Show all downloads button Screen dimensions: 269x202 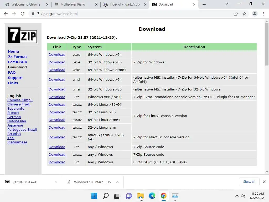tap(249, 182)
